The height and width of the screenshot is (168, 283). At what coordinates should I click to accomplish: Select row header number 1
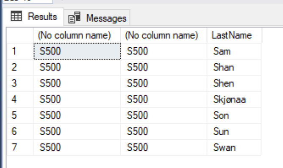(20, 51)
